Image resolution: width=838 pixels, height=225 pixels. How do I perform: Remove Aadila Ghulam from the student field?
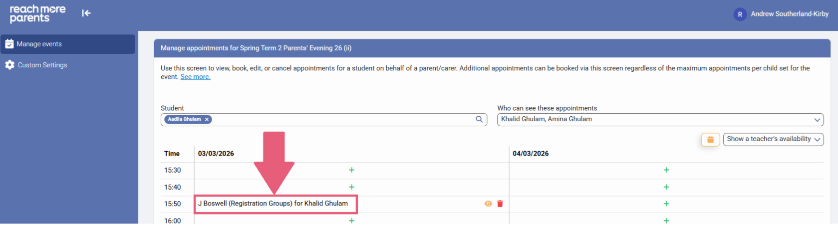[207, 120]
